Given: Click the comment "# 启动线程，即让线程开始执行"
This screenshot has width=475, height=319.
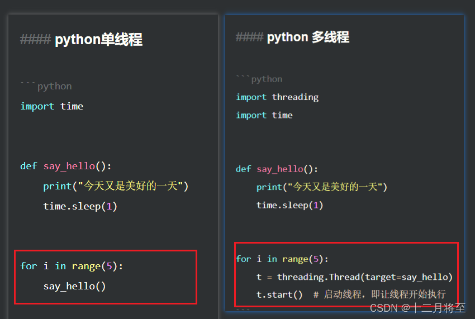Looking at the screenshot, I should point(379,294).
